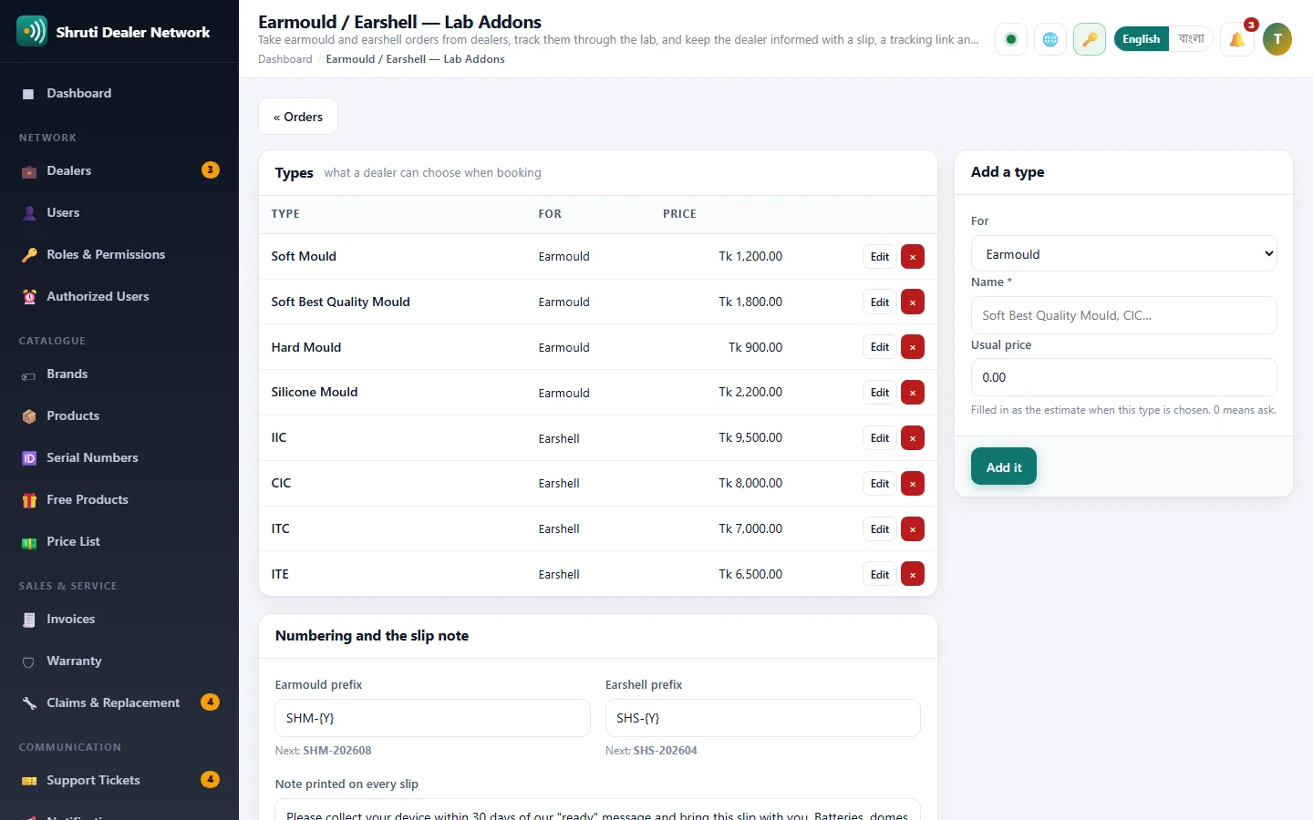This screenshot has height=820, width=1313.
Task: Click the Authorized Users sidebar item
Action: tap(119, 297)
